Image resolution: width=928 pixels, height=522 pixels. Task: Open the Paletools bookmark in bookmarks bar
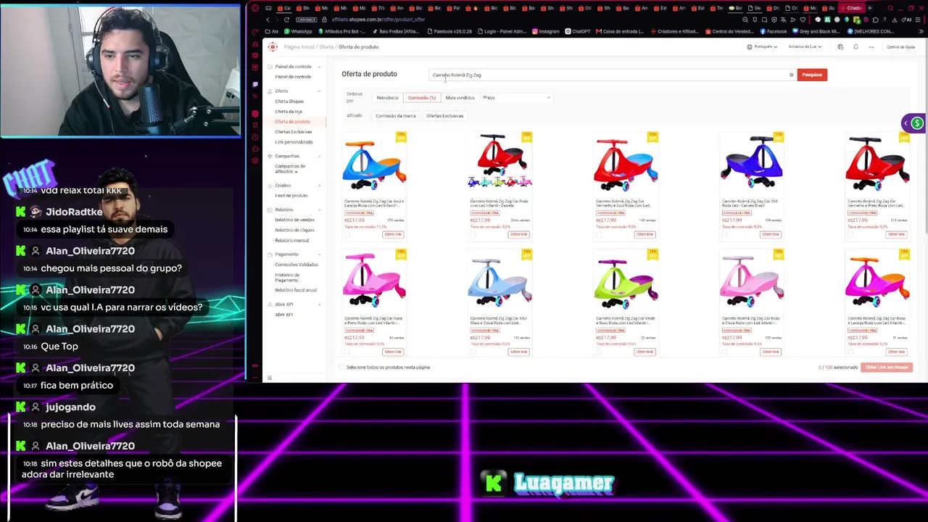pyautogui.click(x=450, y=31)
